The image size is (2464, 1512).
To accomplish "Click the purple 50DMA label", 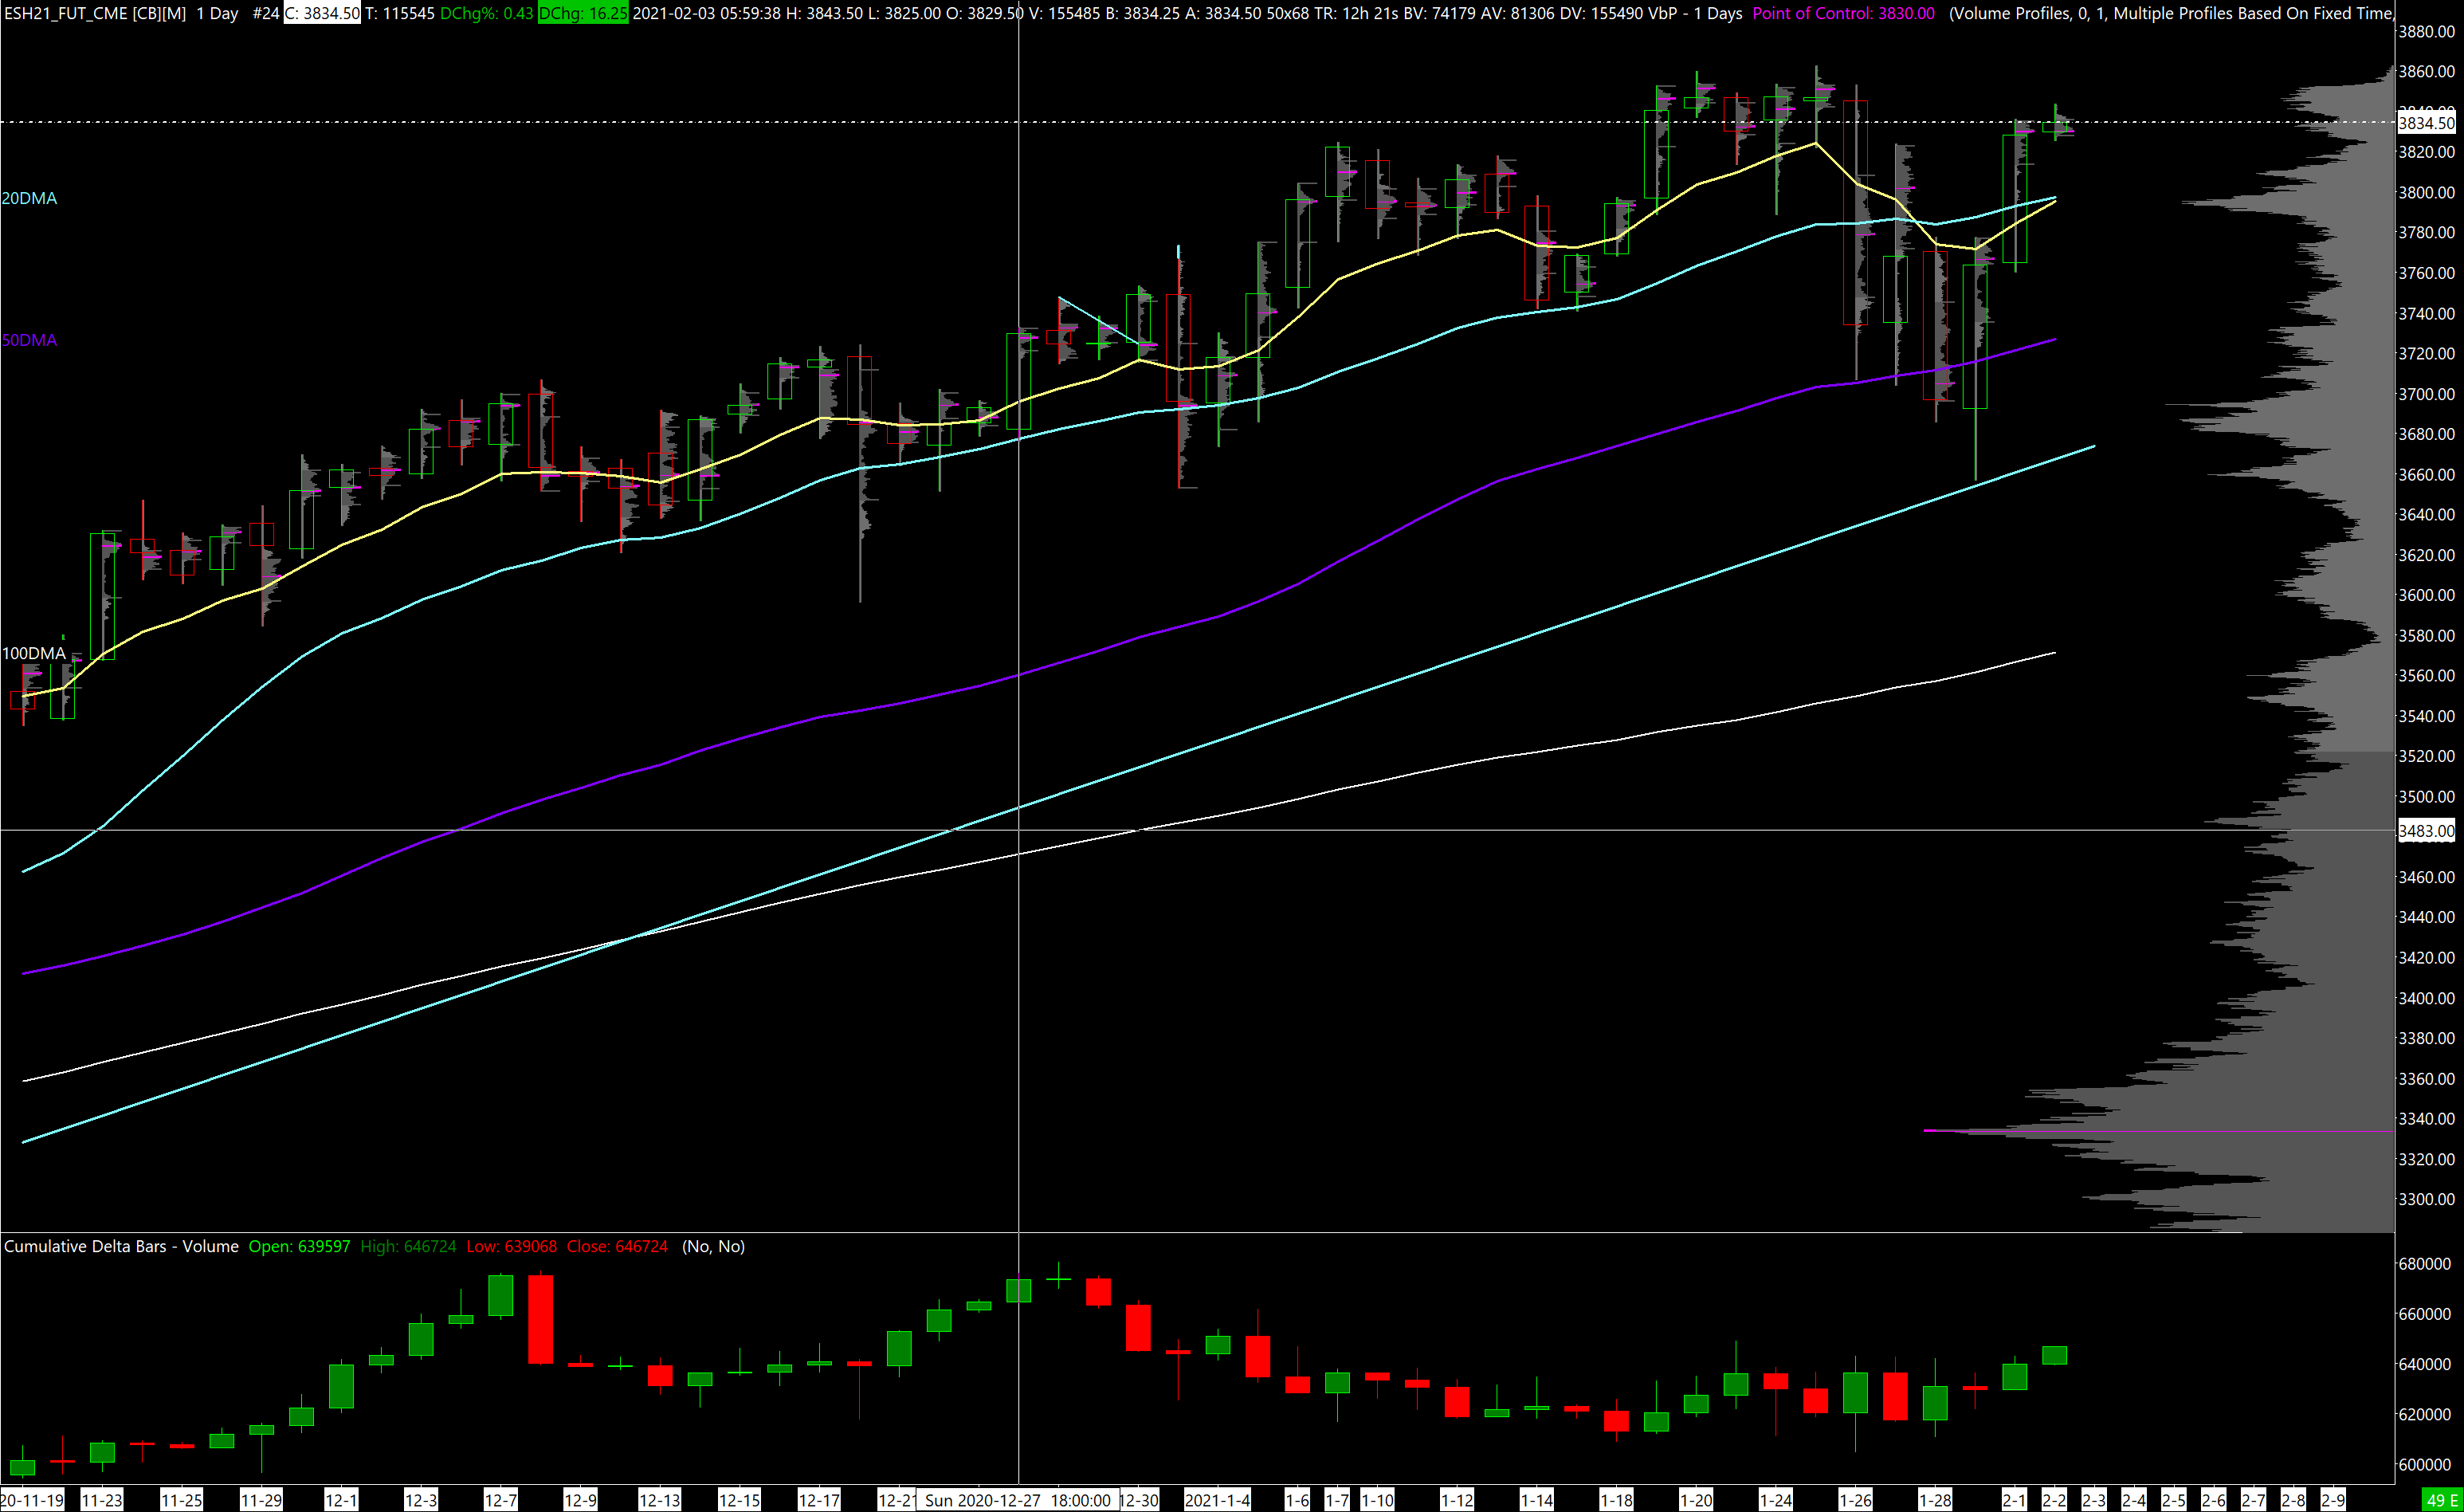I will point(29,340).
